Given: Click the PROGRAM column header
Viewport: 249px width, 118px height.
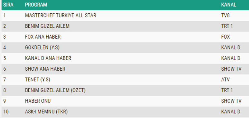Looking at the screenshot, I should (36, 5).
